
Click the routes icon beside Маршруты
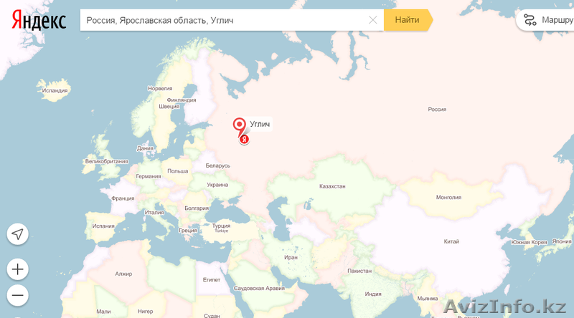530,20
